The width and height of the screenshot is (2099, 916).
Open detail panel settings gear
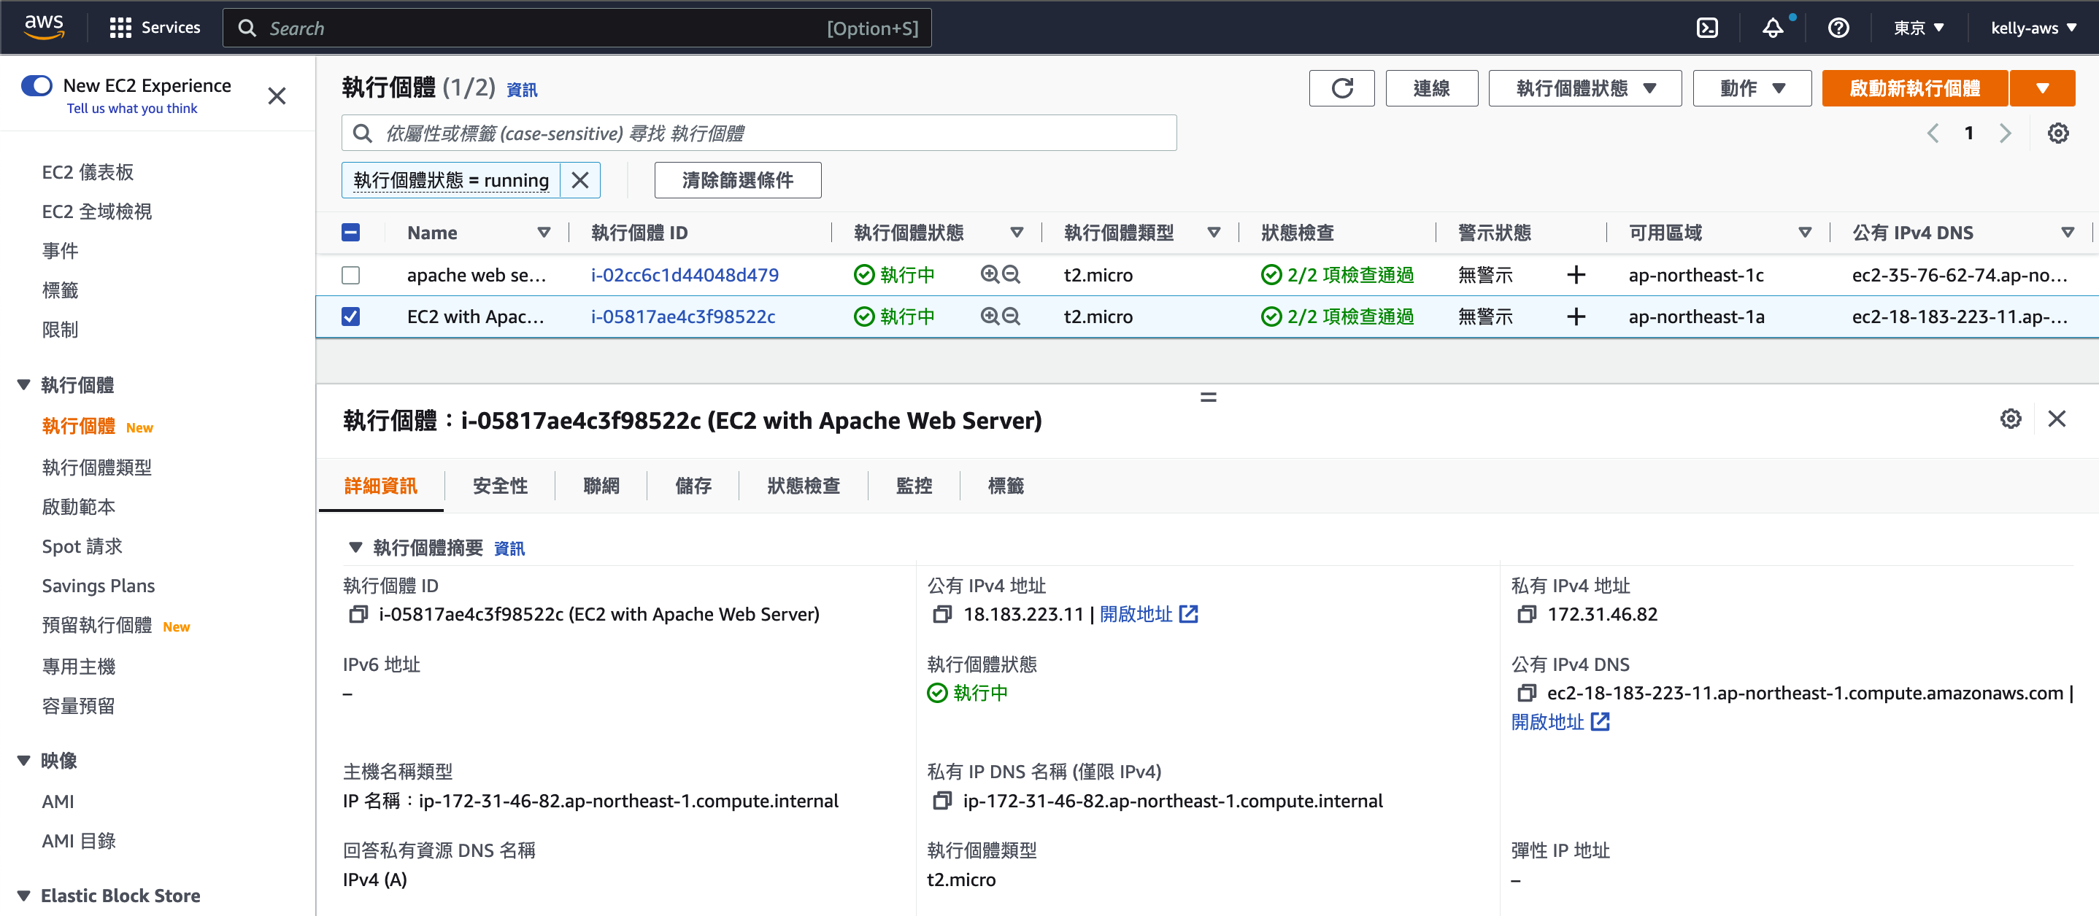[x=2010, y=419]
